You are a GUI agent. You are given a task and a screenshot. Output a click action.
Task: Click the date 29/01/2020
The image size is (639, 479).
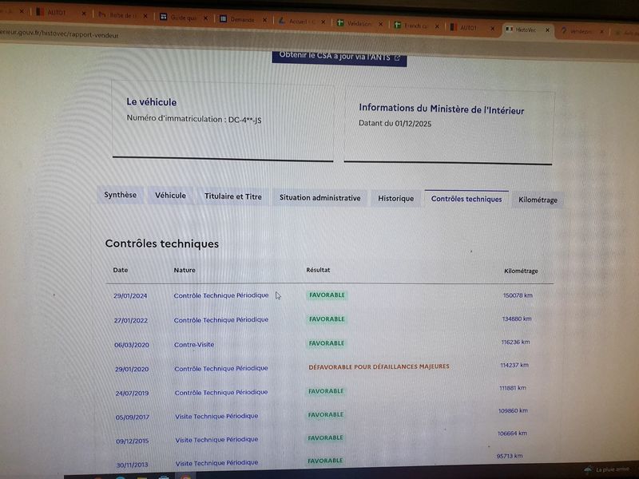[132, 370]
